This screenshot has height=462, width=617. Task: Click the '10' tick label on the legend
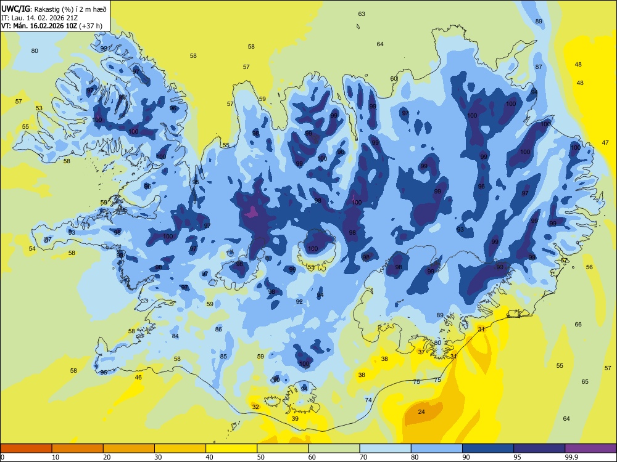point(56,457)
